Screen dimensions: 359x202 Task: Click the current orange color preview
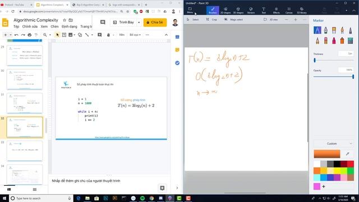tap(327, 154)
